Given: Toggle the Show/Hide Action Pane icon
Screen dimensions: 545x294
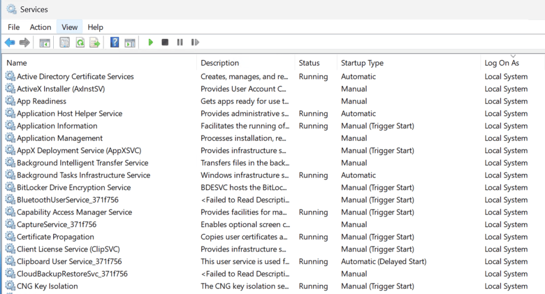Looking at the screenshot, I should click(129, 43).
